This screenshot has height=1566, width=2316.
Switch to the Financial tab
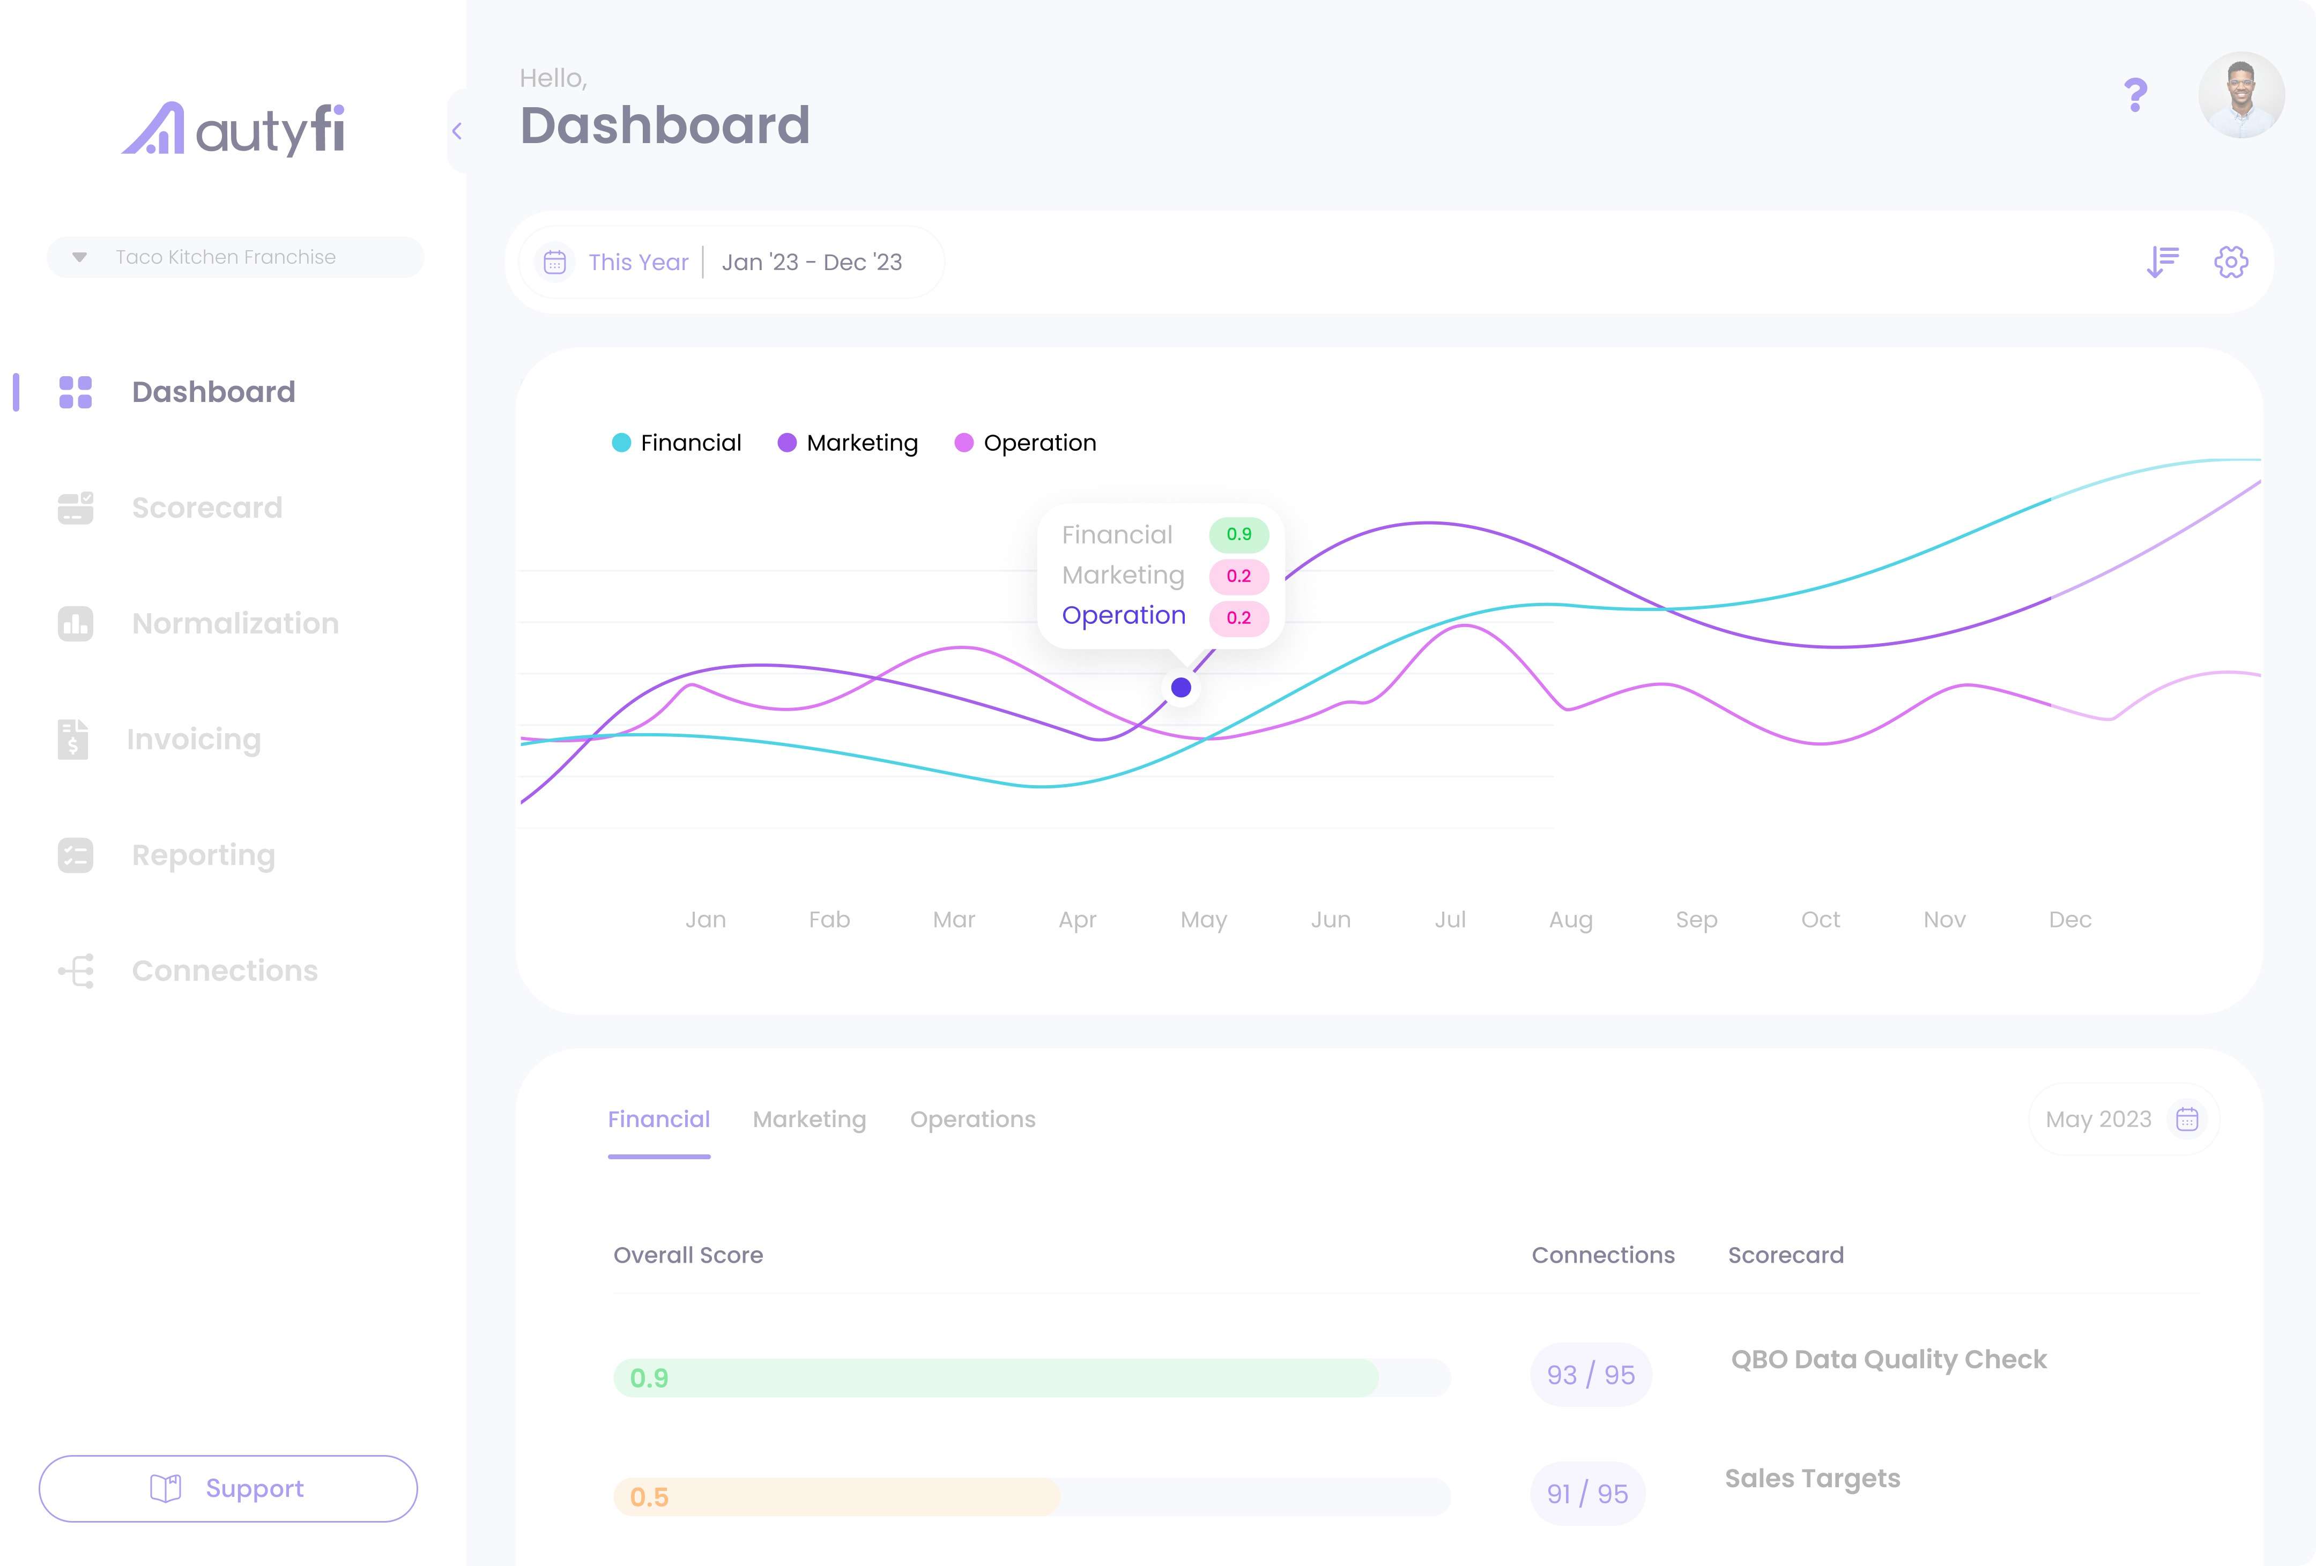[x=659, y=1120]
